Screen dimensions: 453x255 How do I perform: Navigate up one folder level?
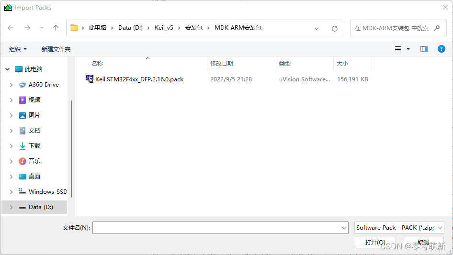tap(56, 28)
